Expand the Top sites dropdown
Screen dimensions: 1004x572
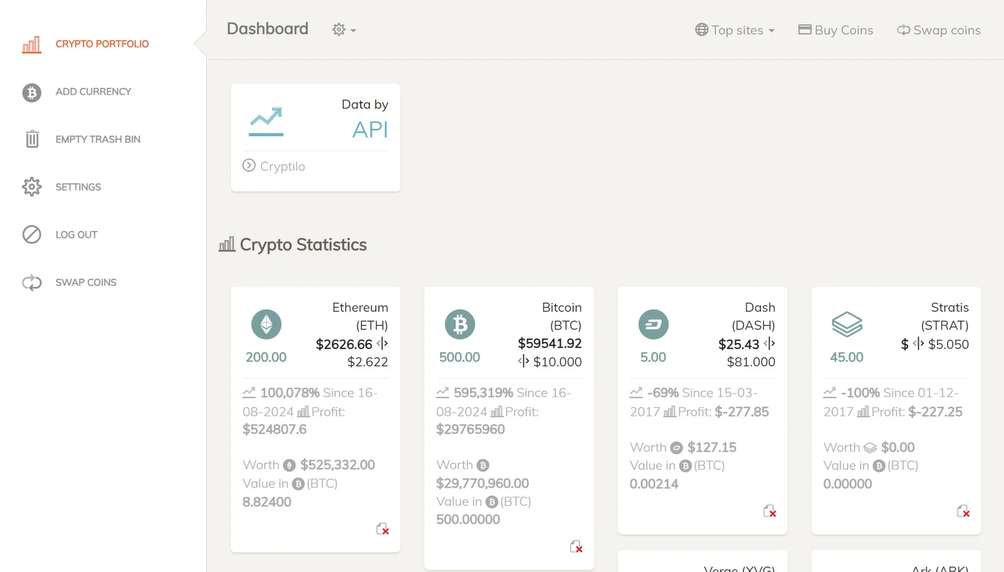tap(735, 30)
